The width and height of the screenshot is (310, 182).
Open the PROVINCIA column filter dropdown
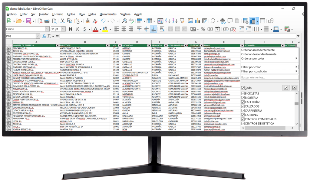coord(166,45)
